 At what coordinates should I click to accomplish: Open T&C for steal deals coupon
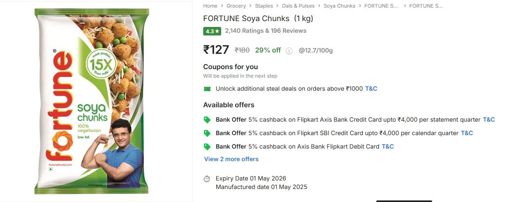coord(371,89)
